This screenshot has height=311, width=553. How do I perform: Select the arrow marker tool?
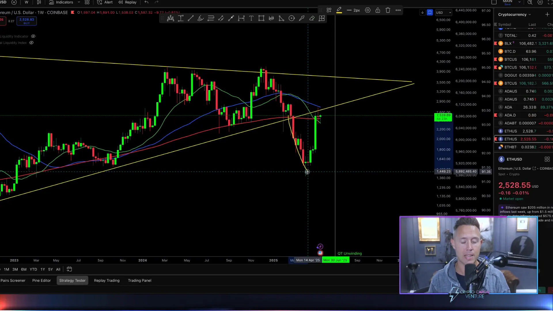coord(302,18)
